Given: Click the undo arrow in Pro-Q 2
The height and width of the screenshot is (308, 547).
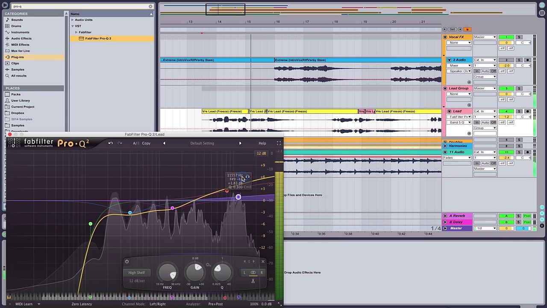Looking at the screenshot, I should (110, 143).
